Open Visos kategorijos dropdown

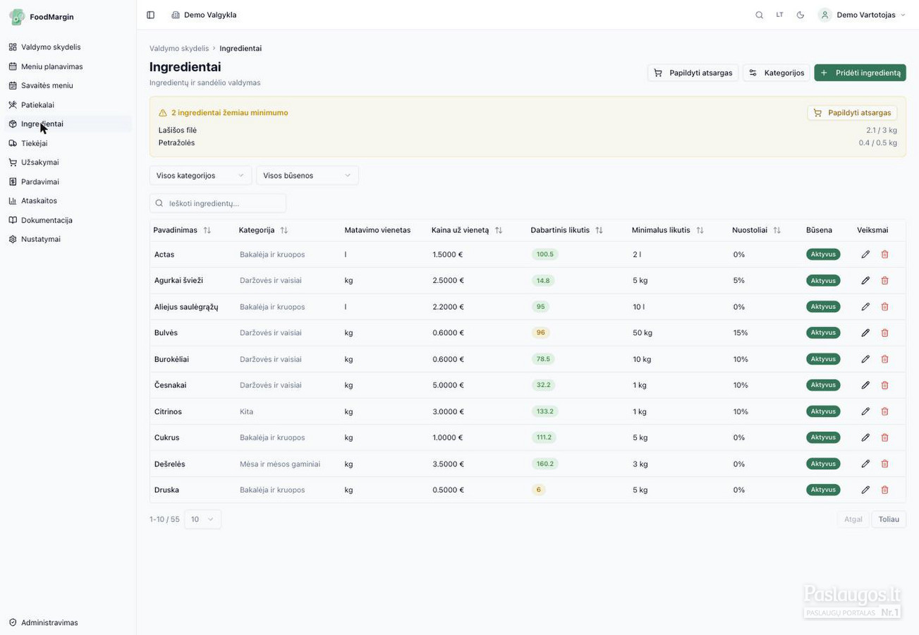click(x=200, y=175)
